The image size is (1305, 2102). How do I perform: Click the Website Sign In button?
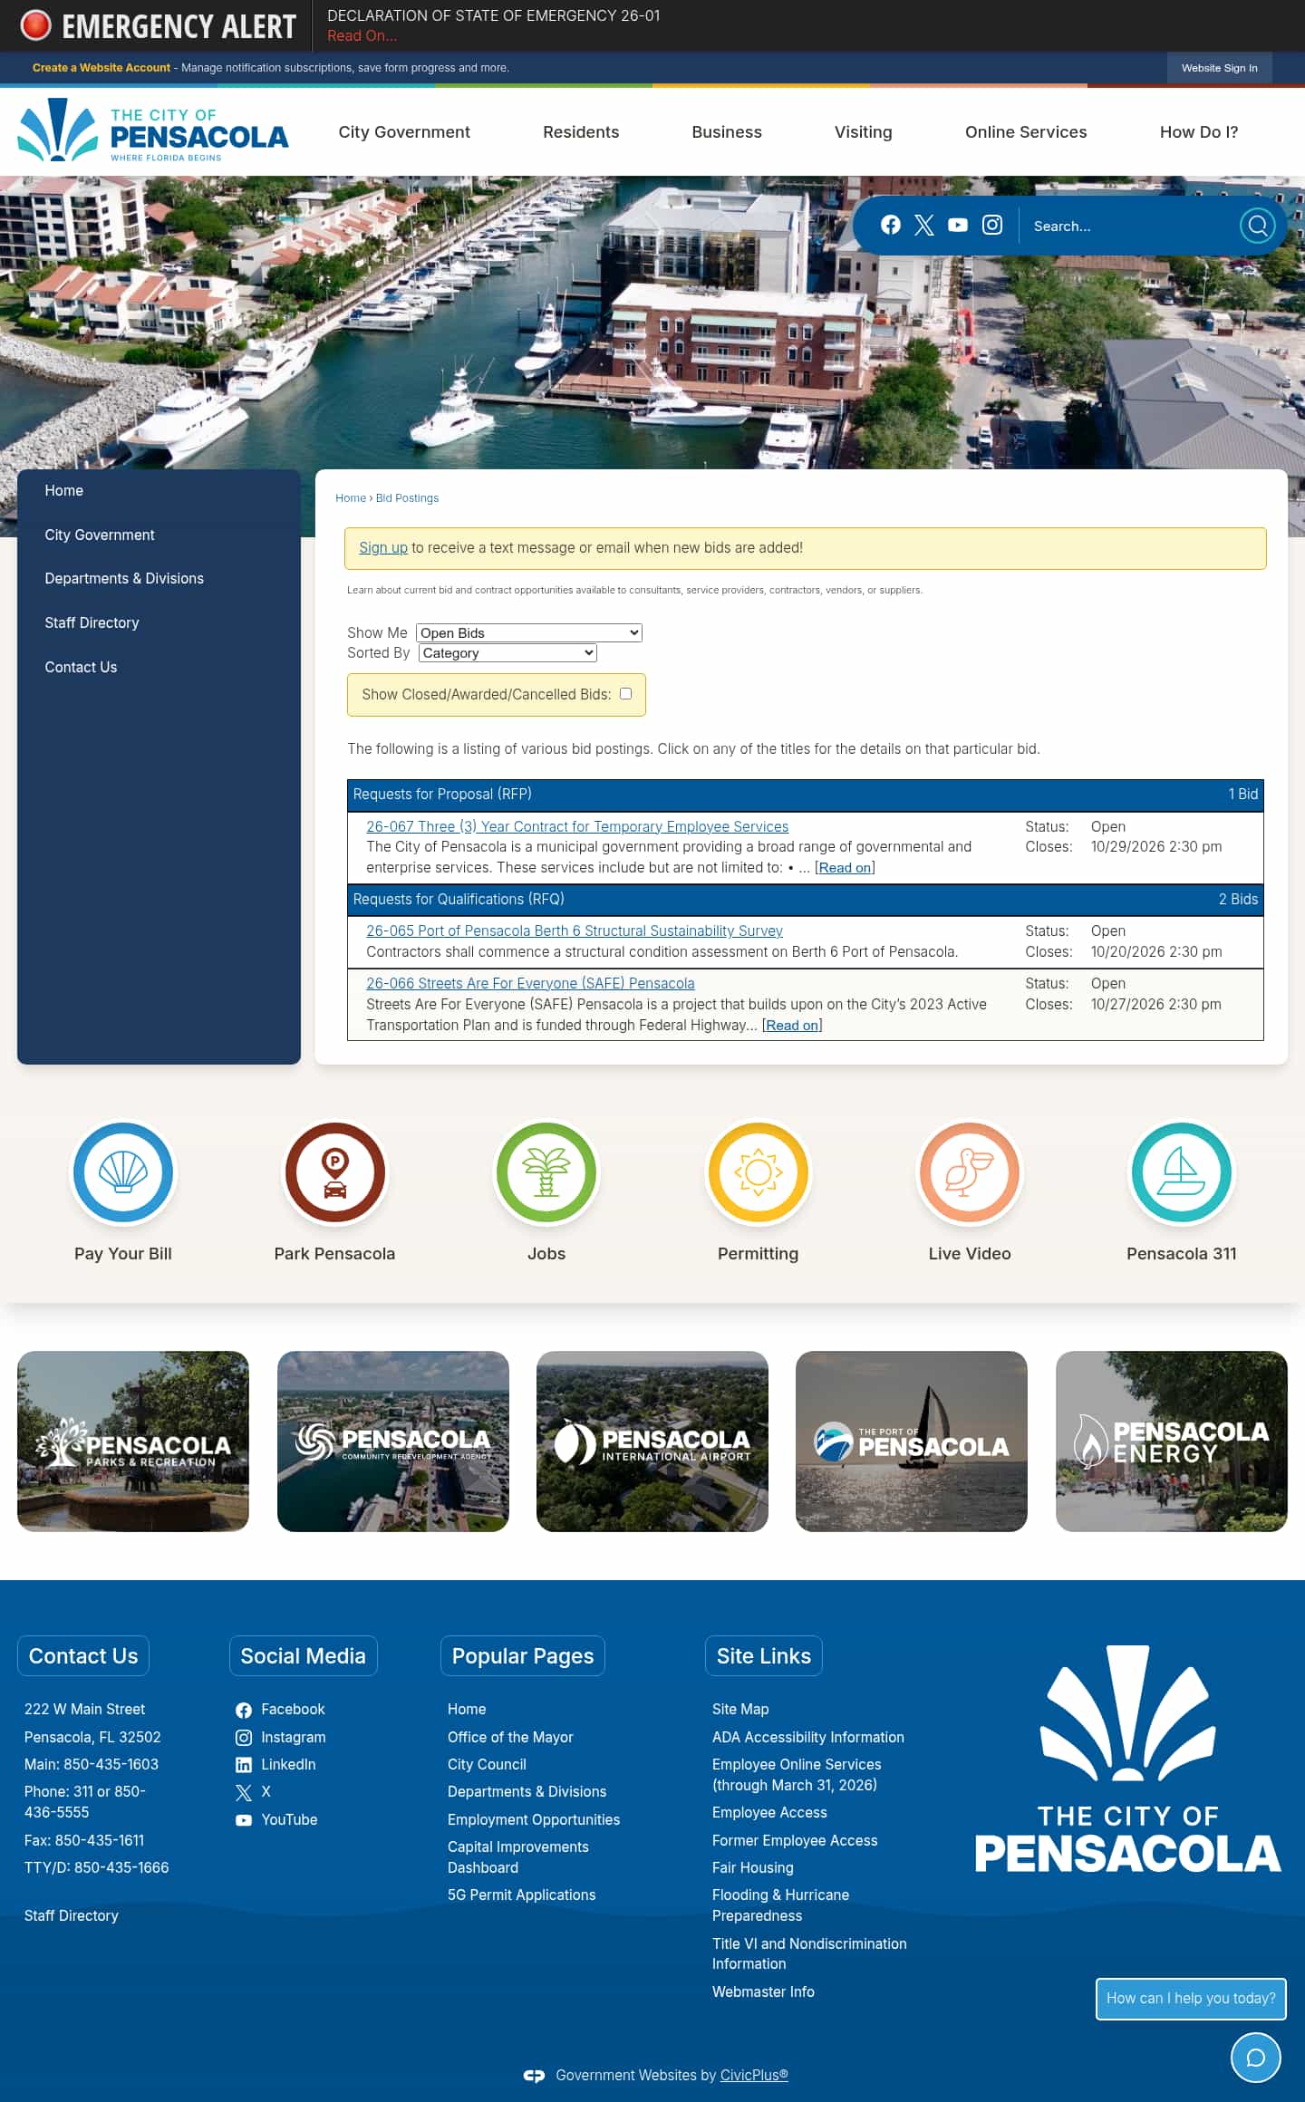point(1219,68)
